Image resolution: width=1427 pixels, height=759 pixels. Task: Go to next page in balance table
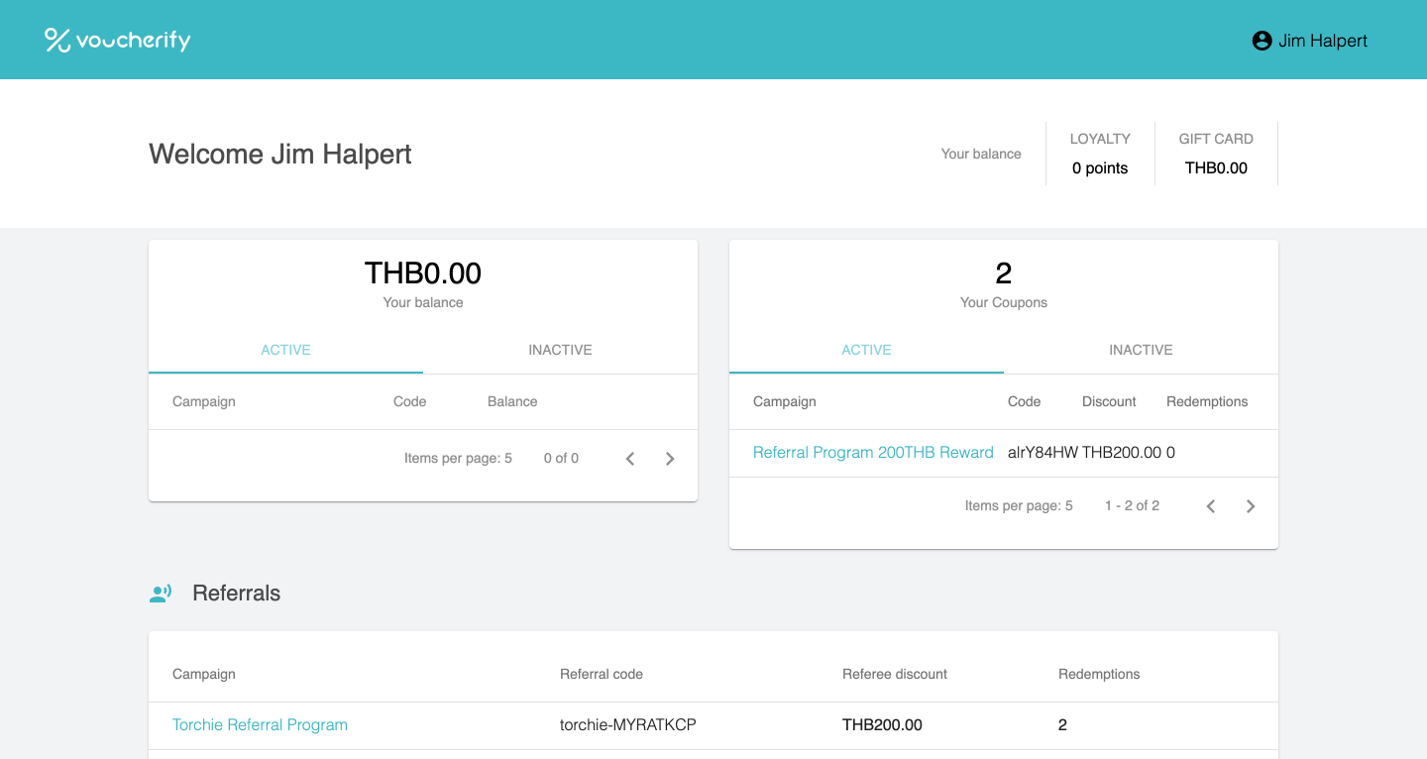670,459
